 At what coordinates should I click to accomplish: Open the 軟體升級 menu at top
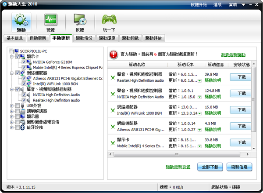point(198,4)
